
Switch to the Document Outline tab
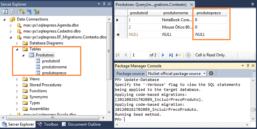(x=81, y=124)
